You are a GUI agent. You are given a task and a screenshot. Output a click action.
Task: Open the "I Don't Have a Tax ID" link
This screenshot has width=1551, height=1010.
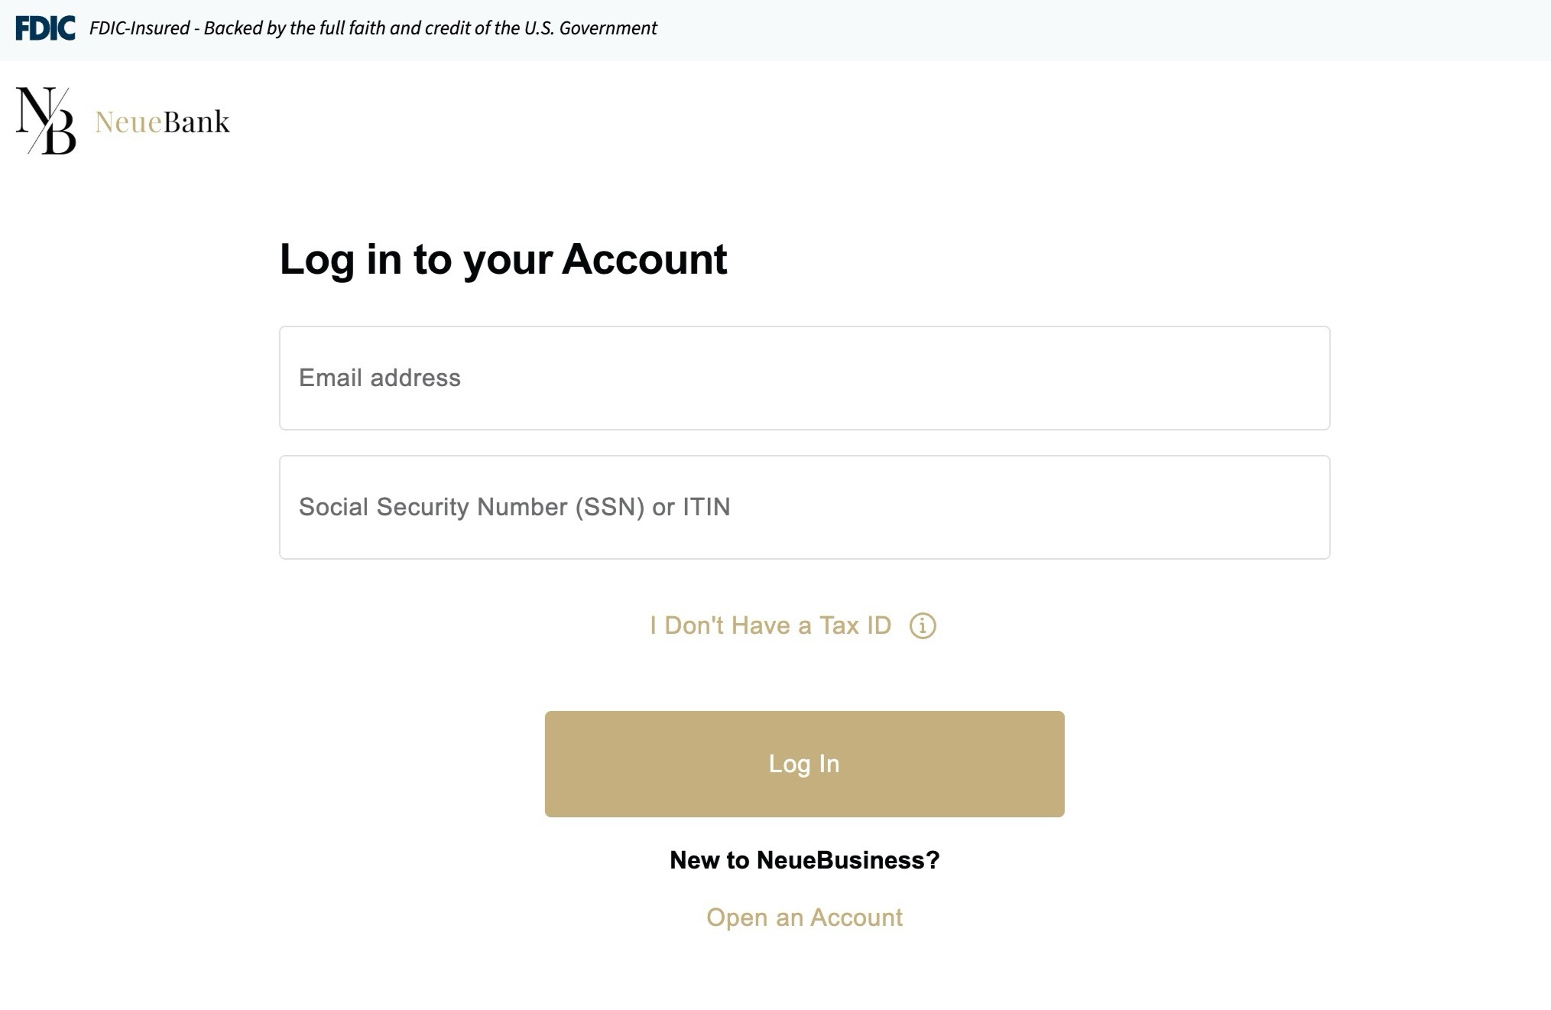point(771,626)
